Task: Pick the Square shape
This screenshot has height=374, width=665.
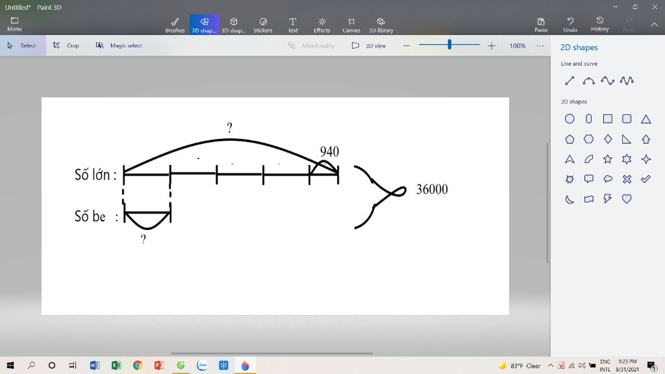Action: [608, 119]
